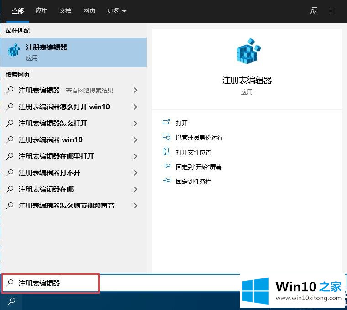The image size is (347, 310).
Task: Click the taskbar search magnifier icon
Action: point(11,301)
